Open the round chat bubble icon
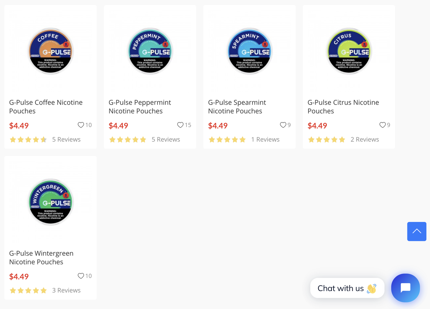Image resolution: width=430 pixels, height=309 pixels. click(405, 288)
